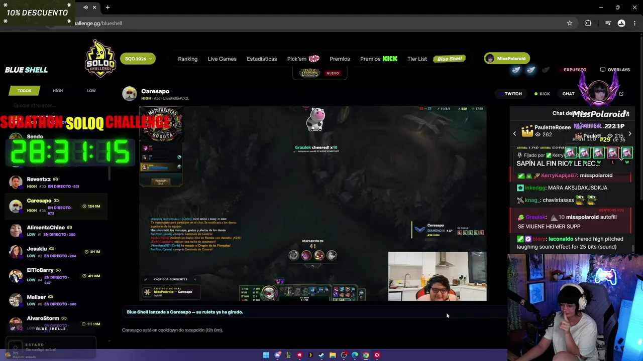Open Microsoft Edge from the taskbar
The image size is (643, 361).
pos(355,355)
